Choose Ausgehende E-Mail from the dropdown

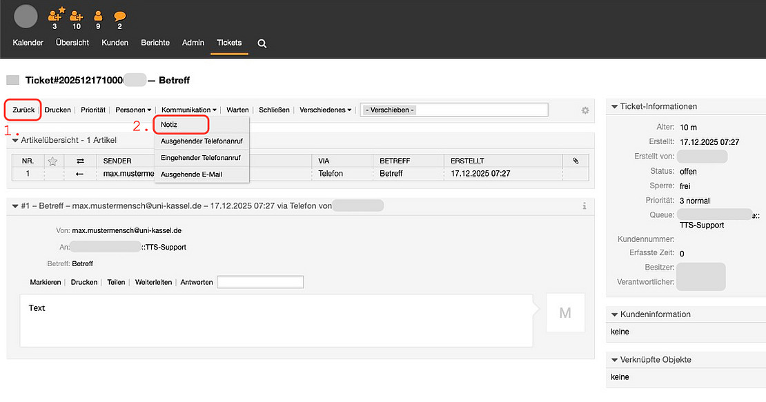tap(191, 174)
